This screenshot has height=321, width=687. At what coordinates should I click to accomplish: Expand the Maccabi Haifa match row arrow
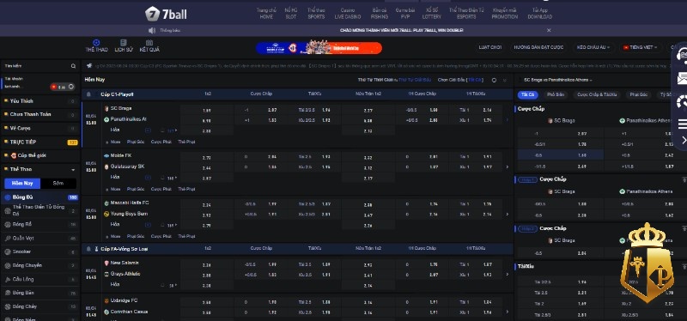pyautogui.click(x=508, y=215)
